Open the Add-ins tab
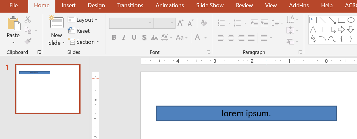This screenshot has width=357, height=139. click(x=299, y=5)
